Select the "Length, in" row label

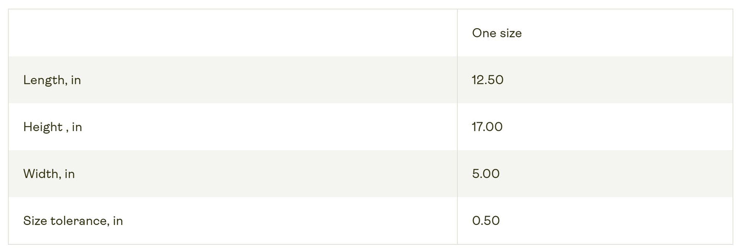(x=52, y=80)
